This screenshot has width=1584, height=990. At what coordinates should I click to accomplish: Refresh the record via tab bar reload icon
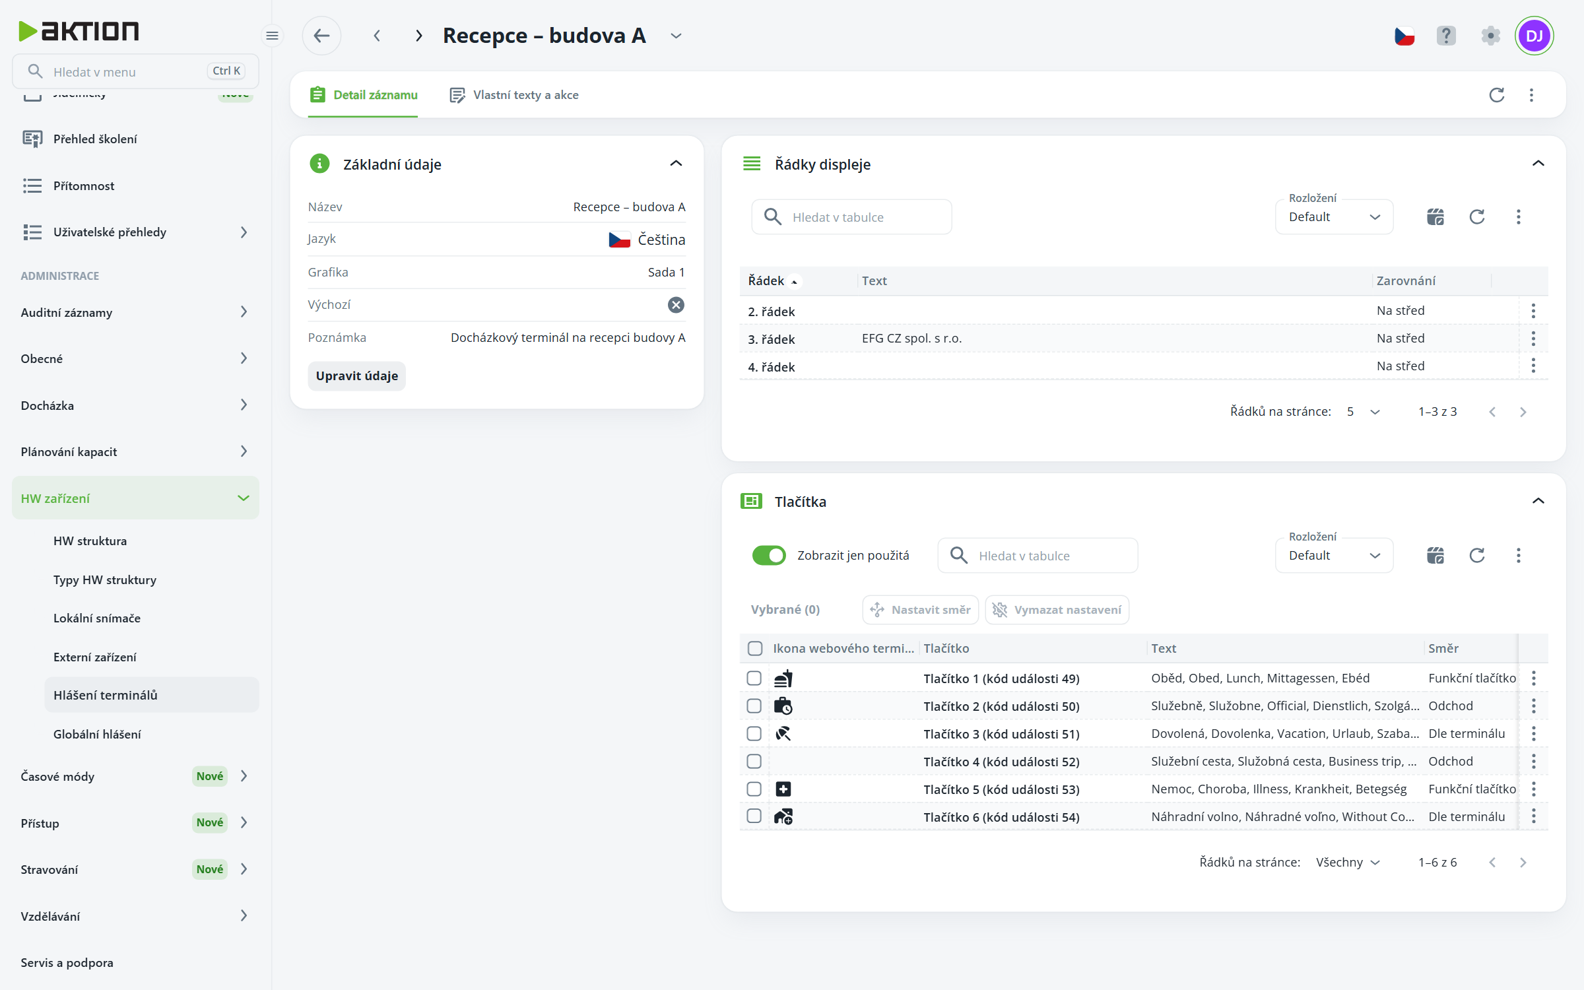[1497, 95]
